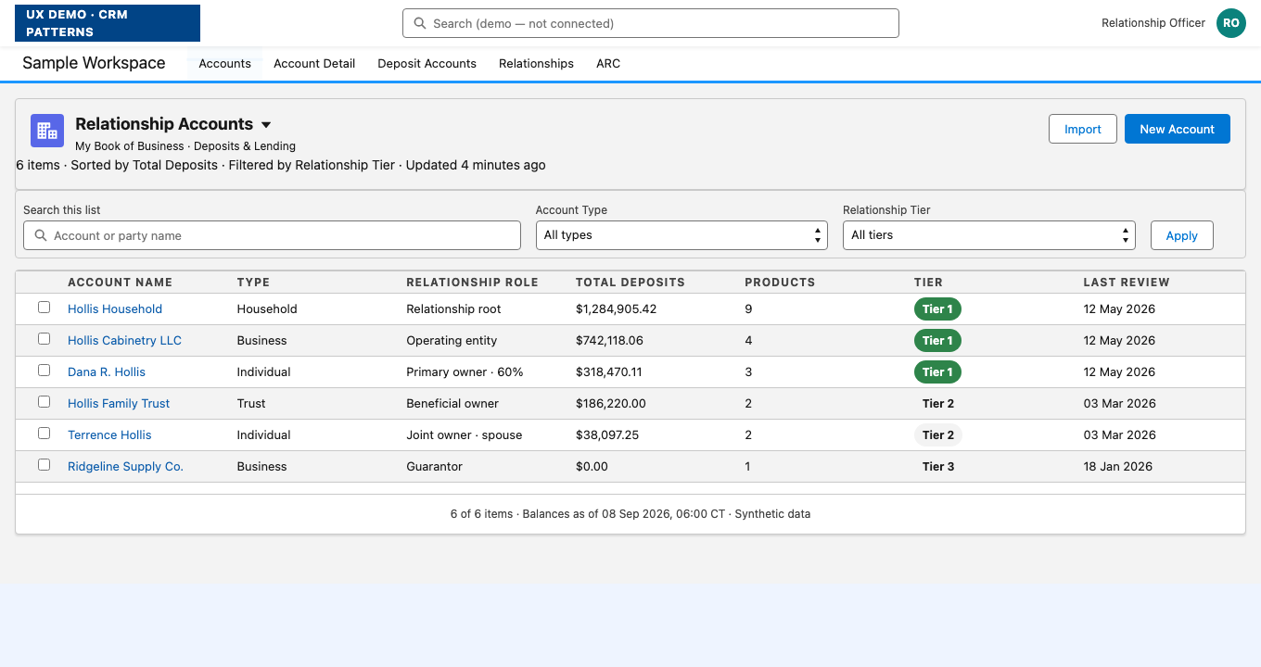Focus the global Search demo field

651,23
